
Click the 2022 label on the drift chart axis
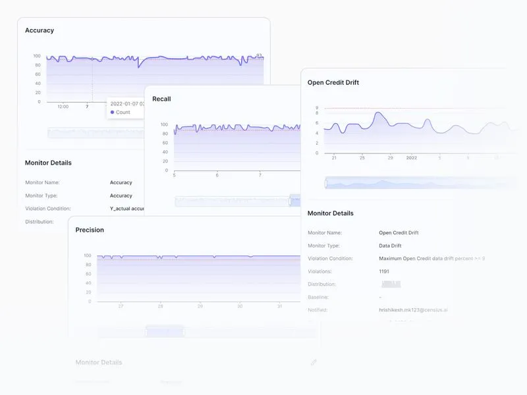click(x=411, y=157)
